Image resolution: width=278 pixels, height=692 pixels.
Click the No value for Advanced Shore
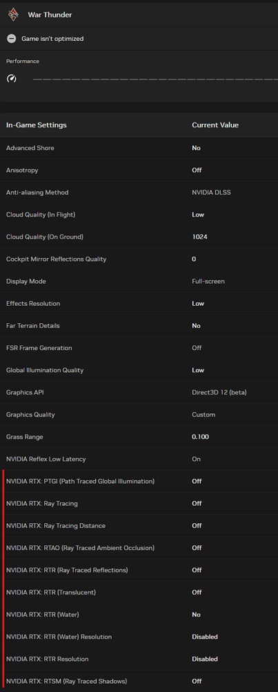(196, 148)
